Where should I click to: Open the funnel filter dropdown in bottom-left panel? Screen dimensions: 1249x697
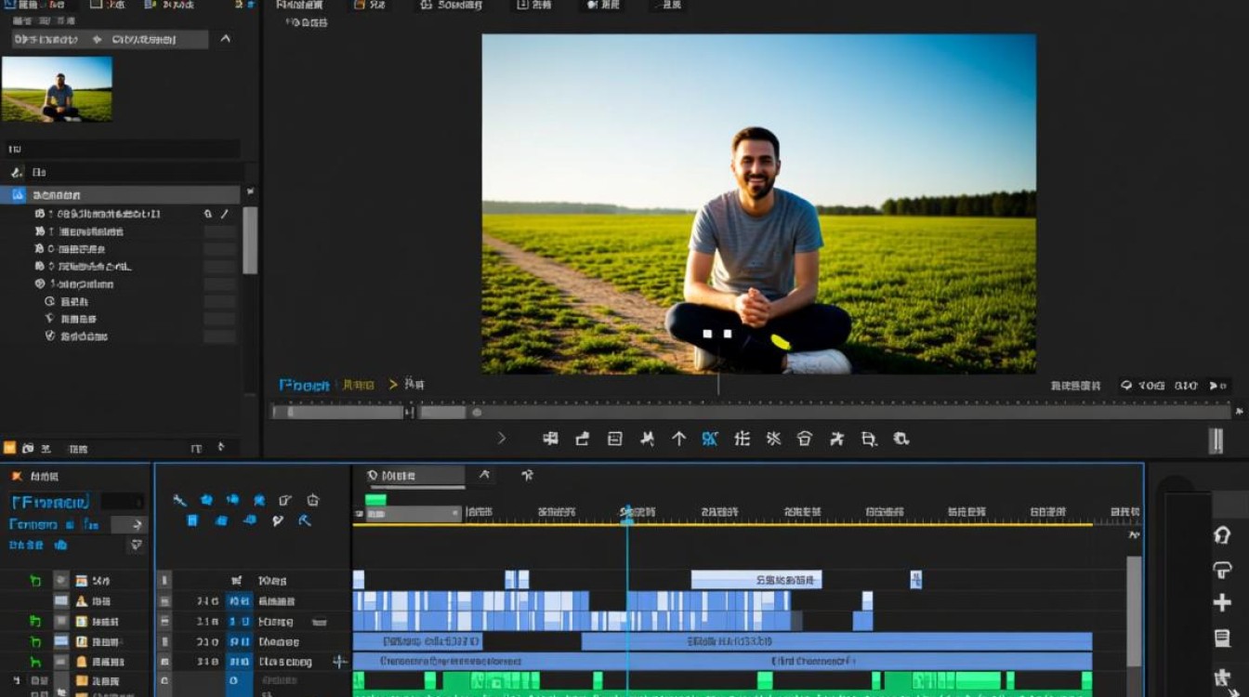click(x=137, y=545)
